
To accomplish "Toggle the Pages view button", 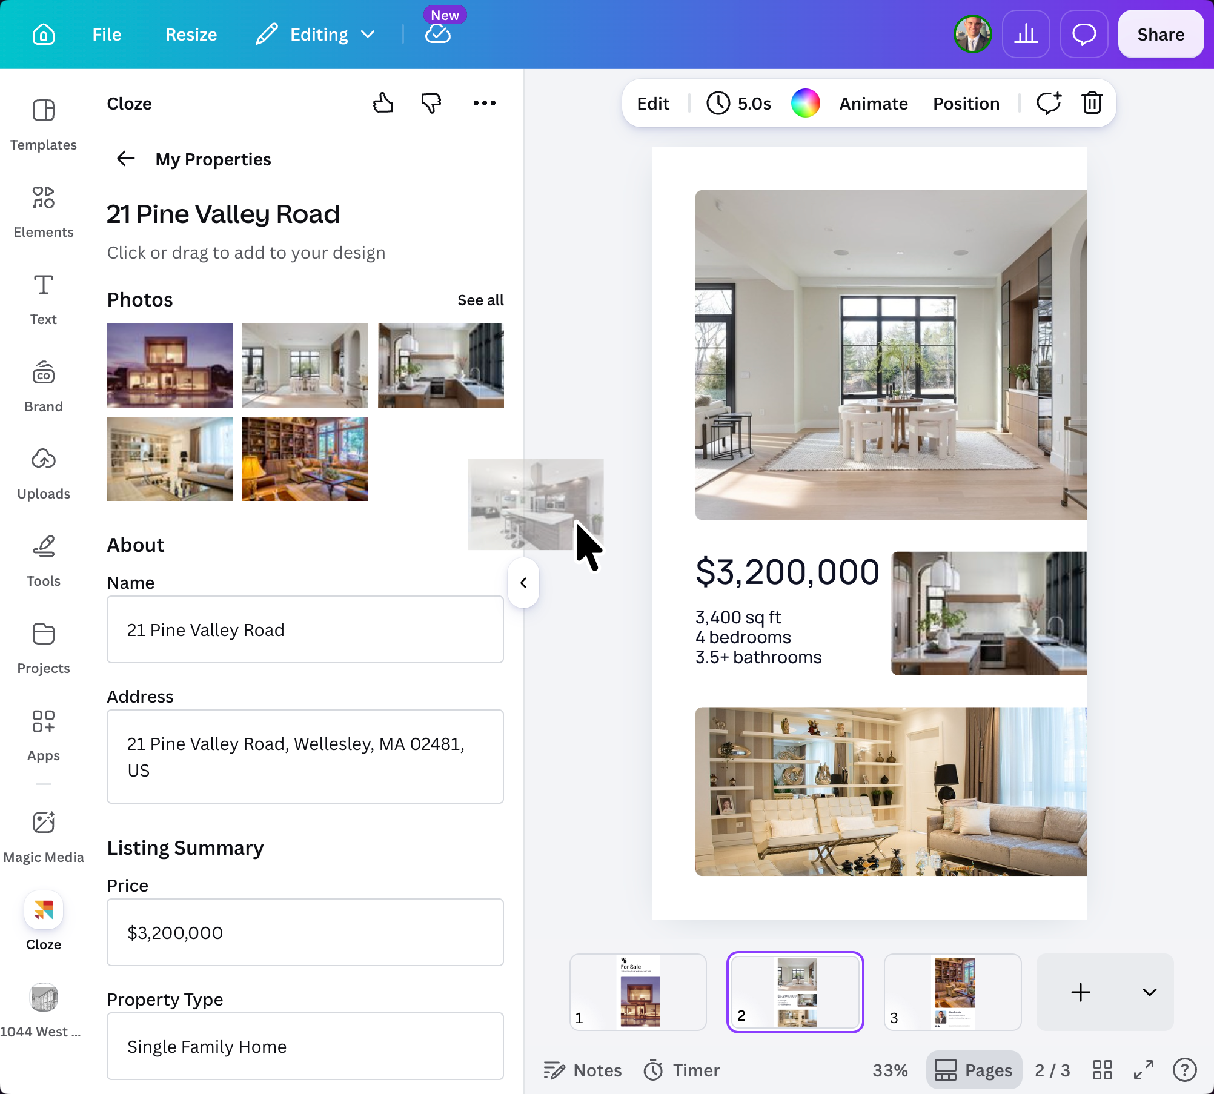I will coord(974,1070).
